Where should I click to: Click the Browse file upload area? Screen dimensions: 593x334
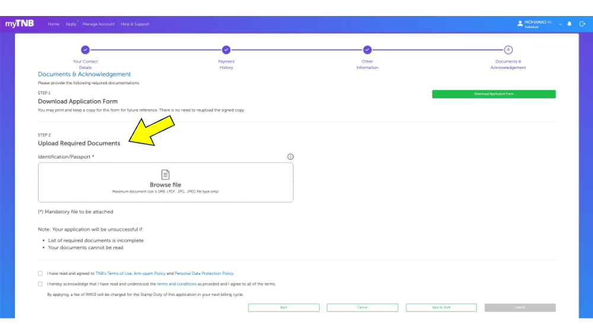(x=165, y=183)
